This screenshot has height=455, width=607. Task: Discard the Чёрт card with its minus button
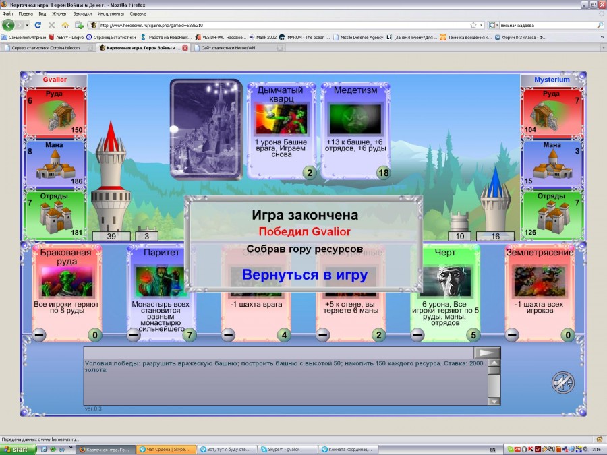417,335
